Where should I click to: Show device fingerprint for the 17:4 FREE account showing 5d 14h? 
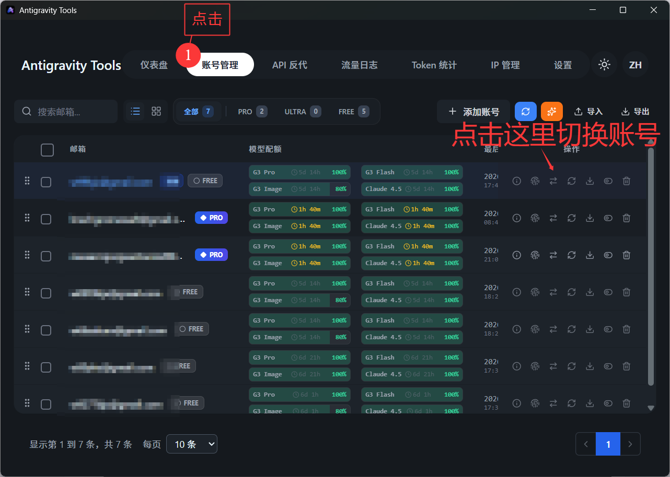[535, 181]
